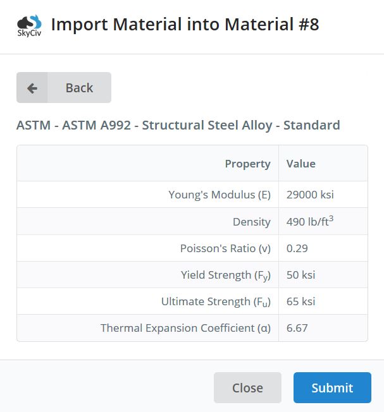Click the Value column header
Viewport: 384px width, 412px height.
(x=301, y=164)
